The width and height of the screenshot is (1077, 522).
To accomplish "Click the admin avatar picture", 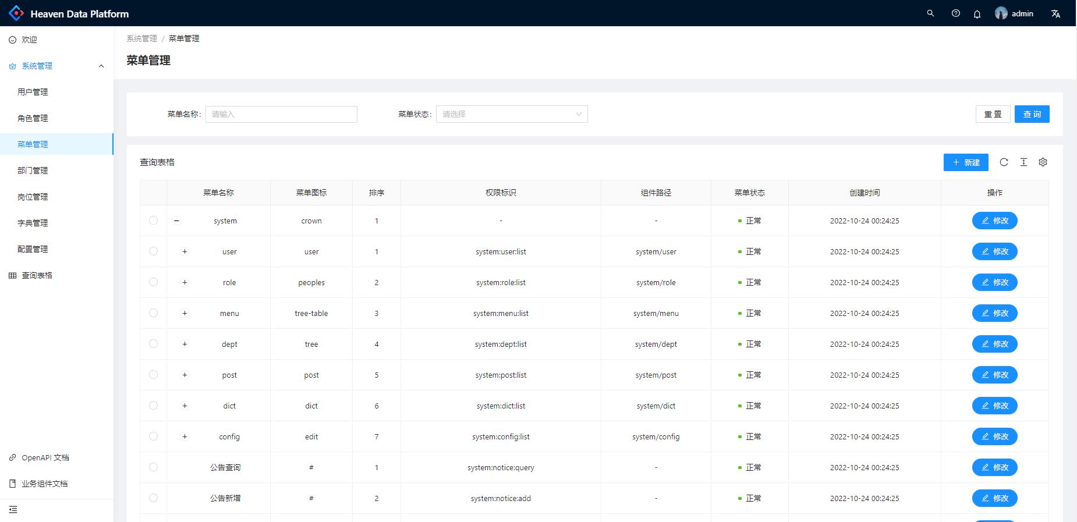I will pyautogui.click(x=1001, y=13).
